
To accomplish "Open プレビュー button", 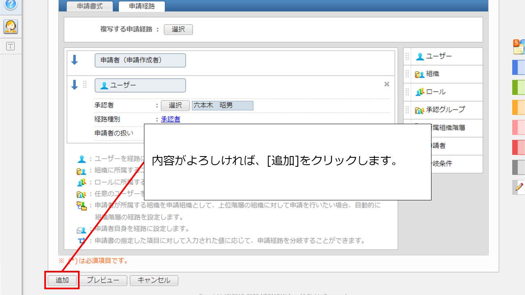I will [x=103, y=280].
